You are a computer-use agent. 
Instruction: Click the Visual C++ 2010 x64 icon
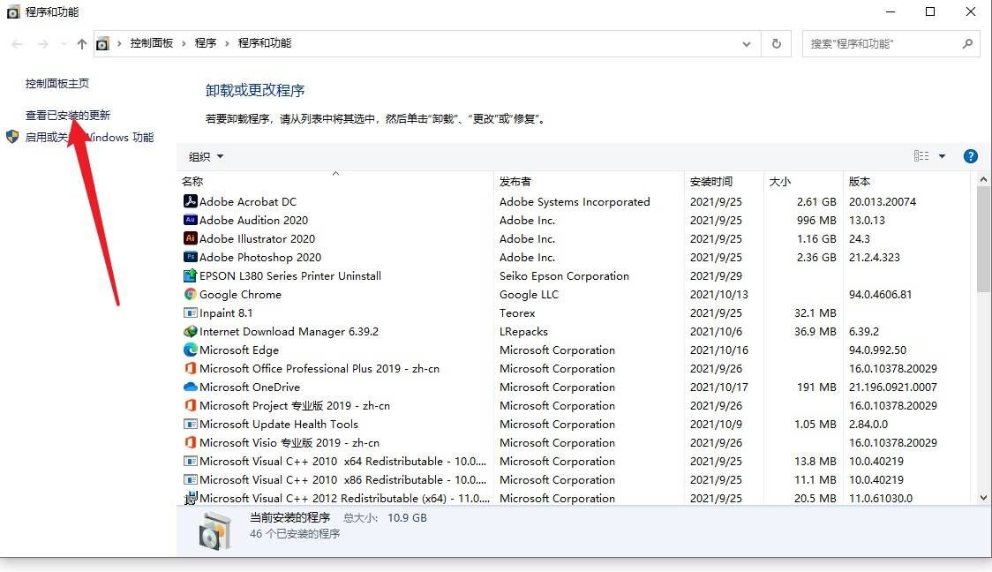click(x=190, y=461)
